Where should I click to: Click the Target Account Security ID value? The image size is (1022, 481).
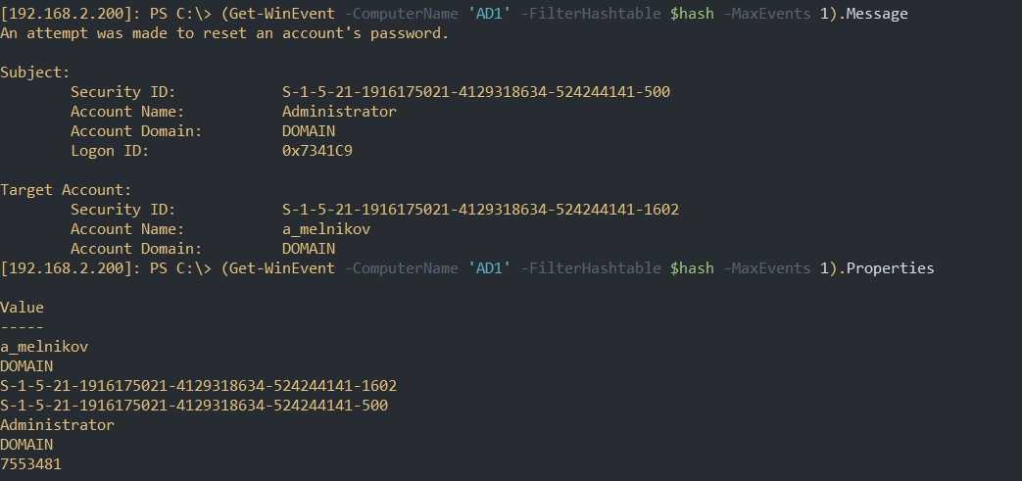pos(480,210)
